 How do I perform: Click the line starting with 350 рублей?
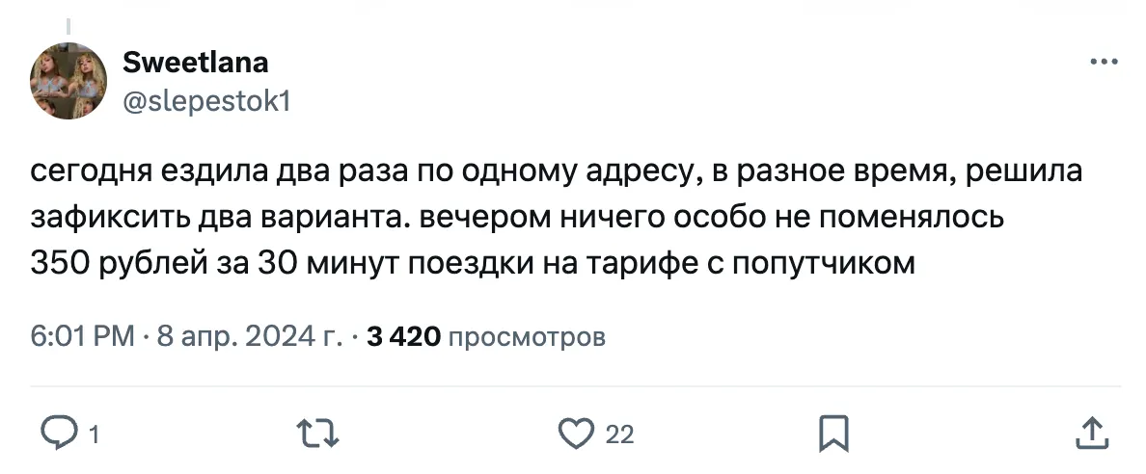click(473, 262)
